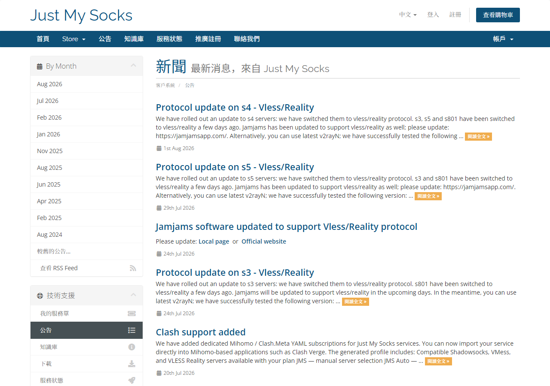Filter announcements by Feb 2026
The width and height of the screenshot is (550, 386).
tap(86, 118)
